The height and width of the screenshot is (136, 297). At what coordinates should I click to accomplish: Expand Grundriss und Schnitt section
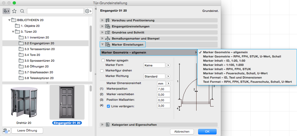102,32
